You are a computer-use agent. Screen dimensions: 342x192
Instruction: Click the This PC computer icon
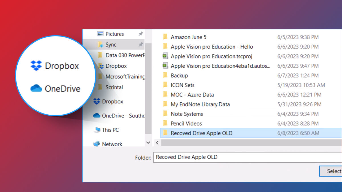click(x=97, y=130)
